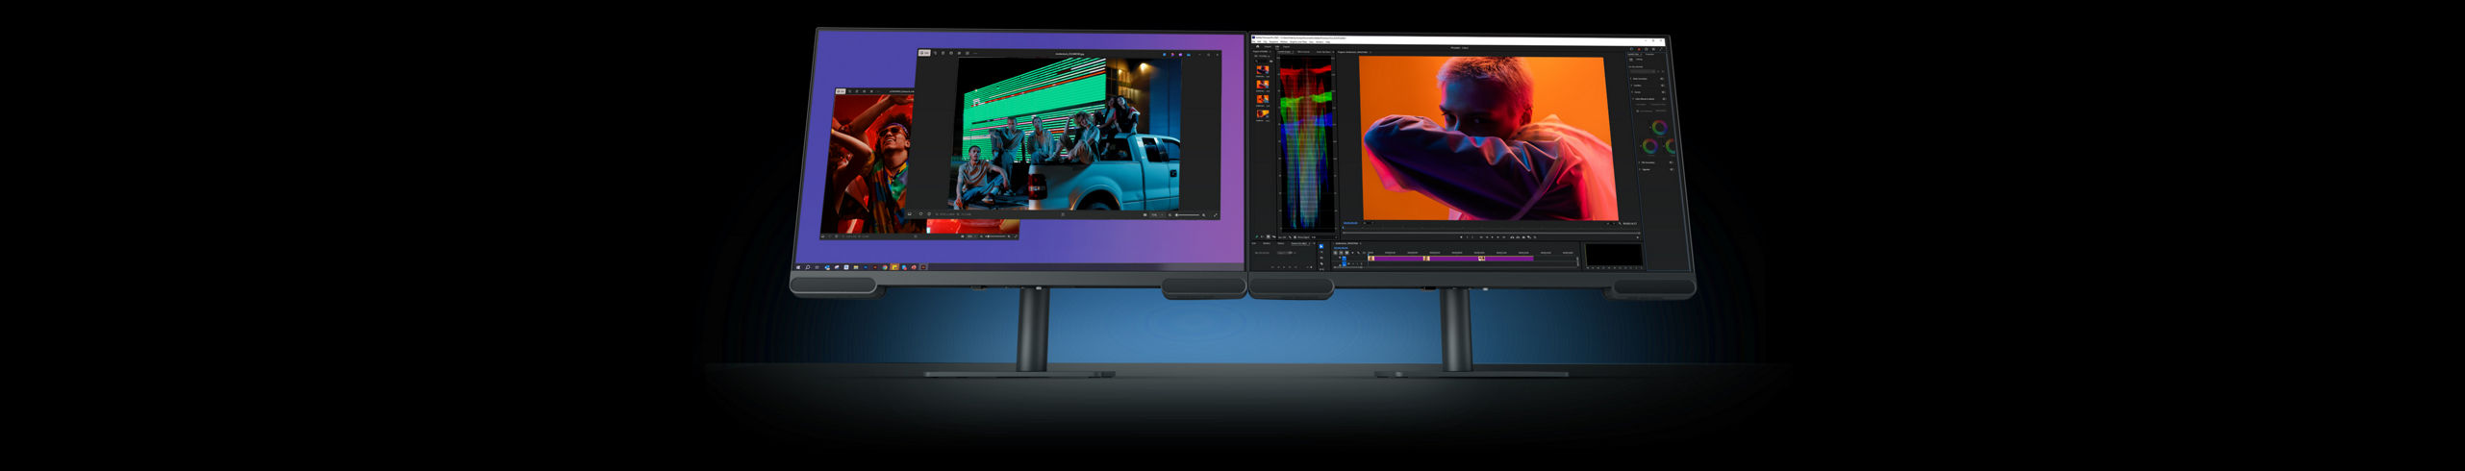Open the File menu in Premiere Pro
Screen dimensions: 2465x471
coord(1253,42)
